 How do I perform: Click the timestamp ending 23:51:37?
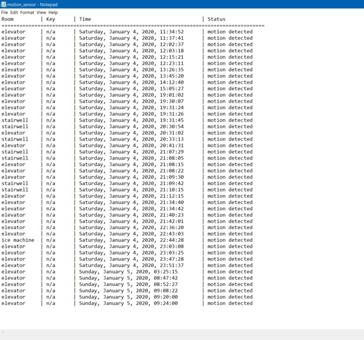click(132, 265)
